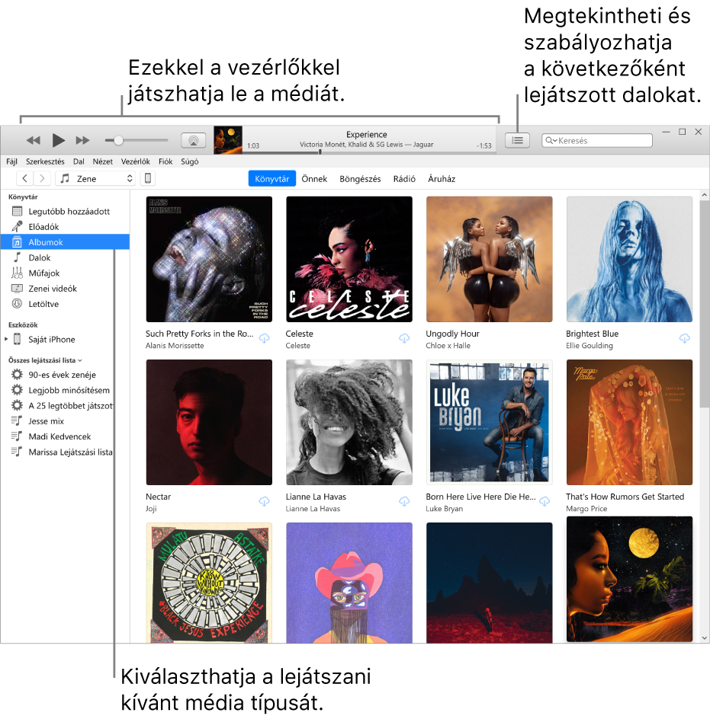Open the Zene media type dropdown
Viewport: 710px width, 719px height.
pyautogui.click(x=95, y=178)
